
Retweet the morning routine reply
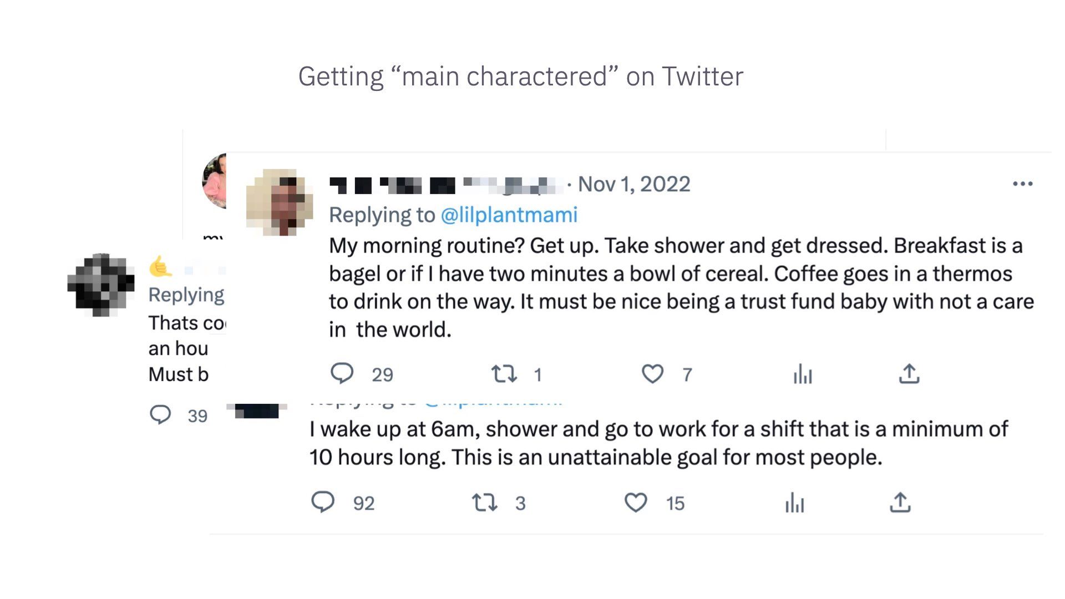504,374
